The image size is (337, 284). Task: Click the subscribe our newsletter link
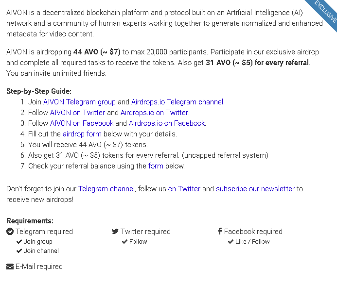pos(255,189)
